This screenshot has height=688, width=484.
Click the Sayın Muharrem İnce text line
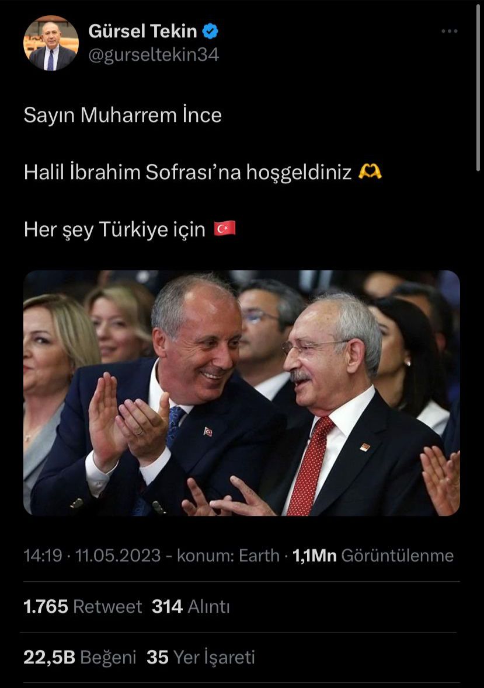[x=123, y=116]
